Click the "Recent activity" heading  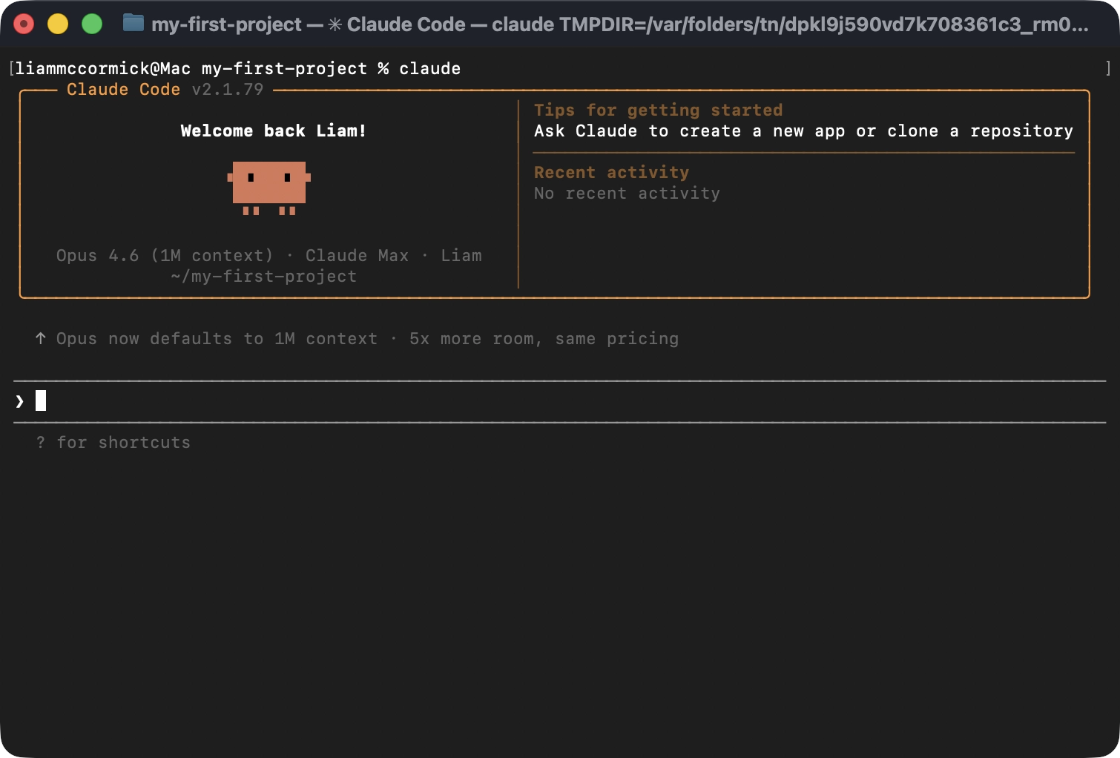pos(611,173)
